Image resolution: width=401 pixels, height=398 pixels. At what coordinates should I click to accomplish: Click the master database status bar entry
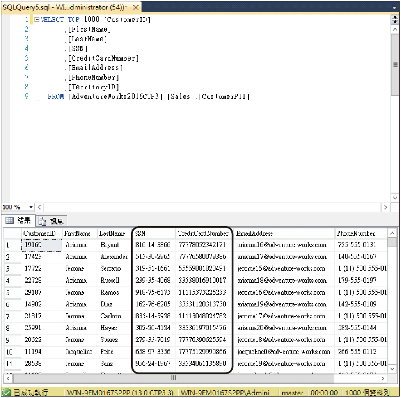[x=292, y=393]
